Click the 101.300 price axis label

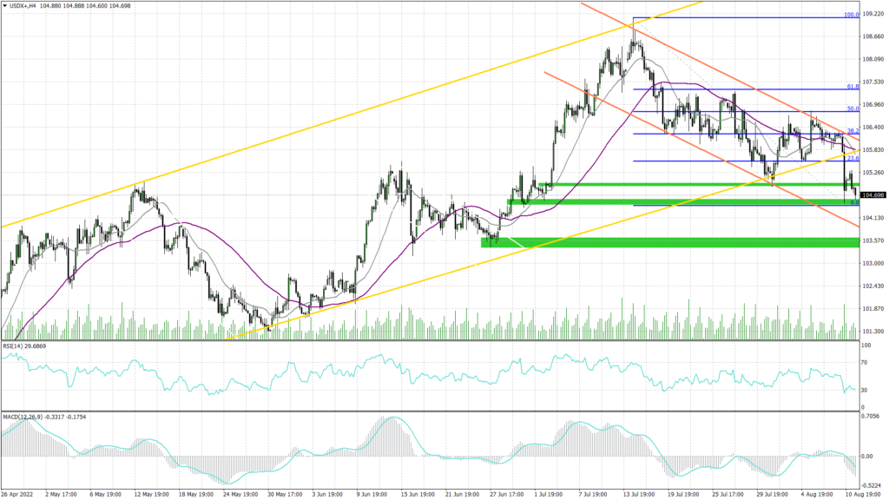point(873,332)
